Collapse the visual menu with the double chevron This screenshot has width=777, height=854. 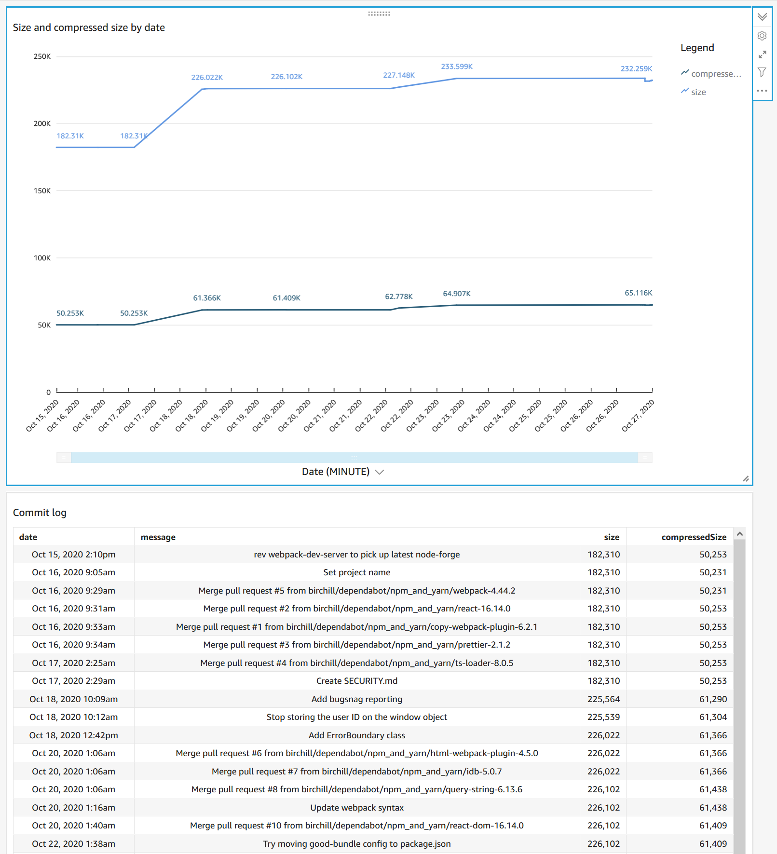pyautogui.click(x=762, y=17)
